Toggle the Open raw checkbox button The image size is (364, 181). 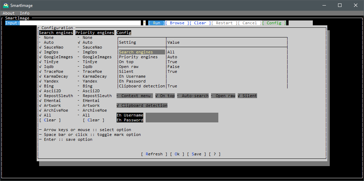click(223, 96)
